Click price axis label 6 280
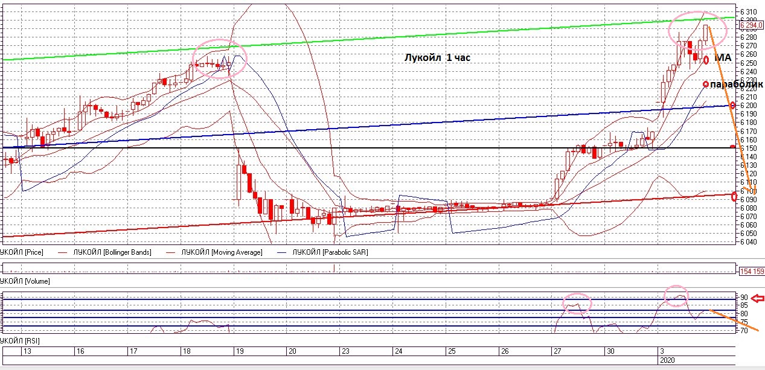 click(x=749, y=37)
